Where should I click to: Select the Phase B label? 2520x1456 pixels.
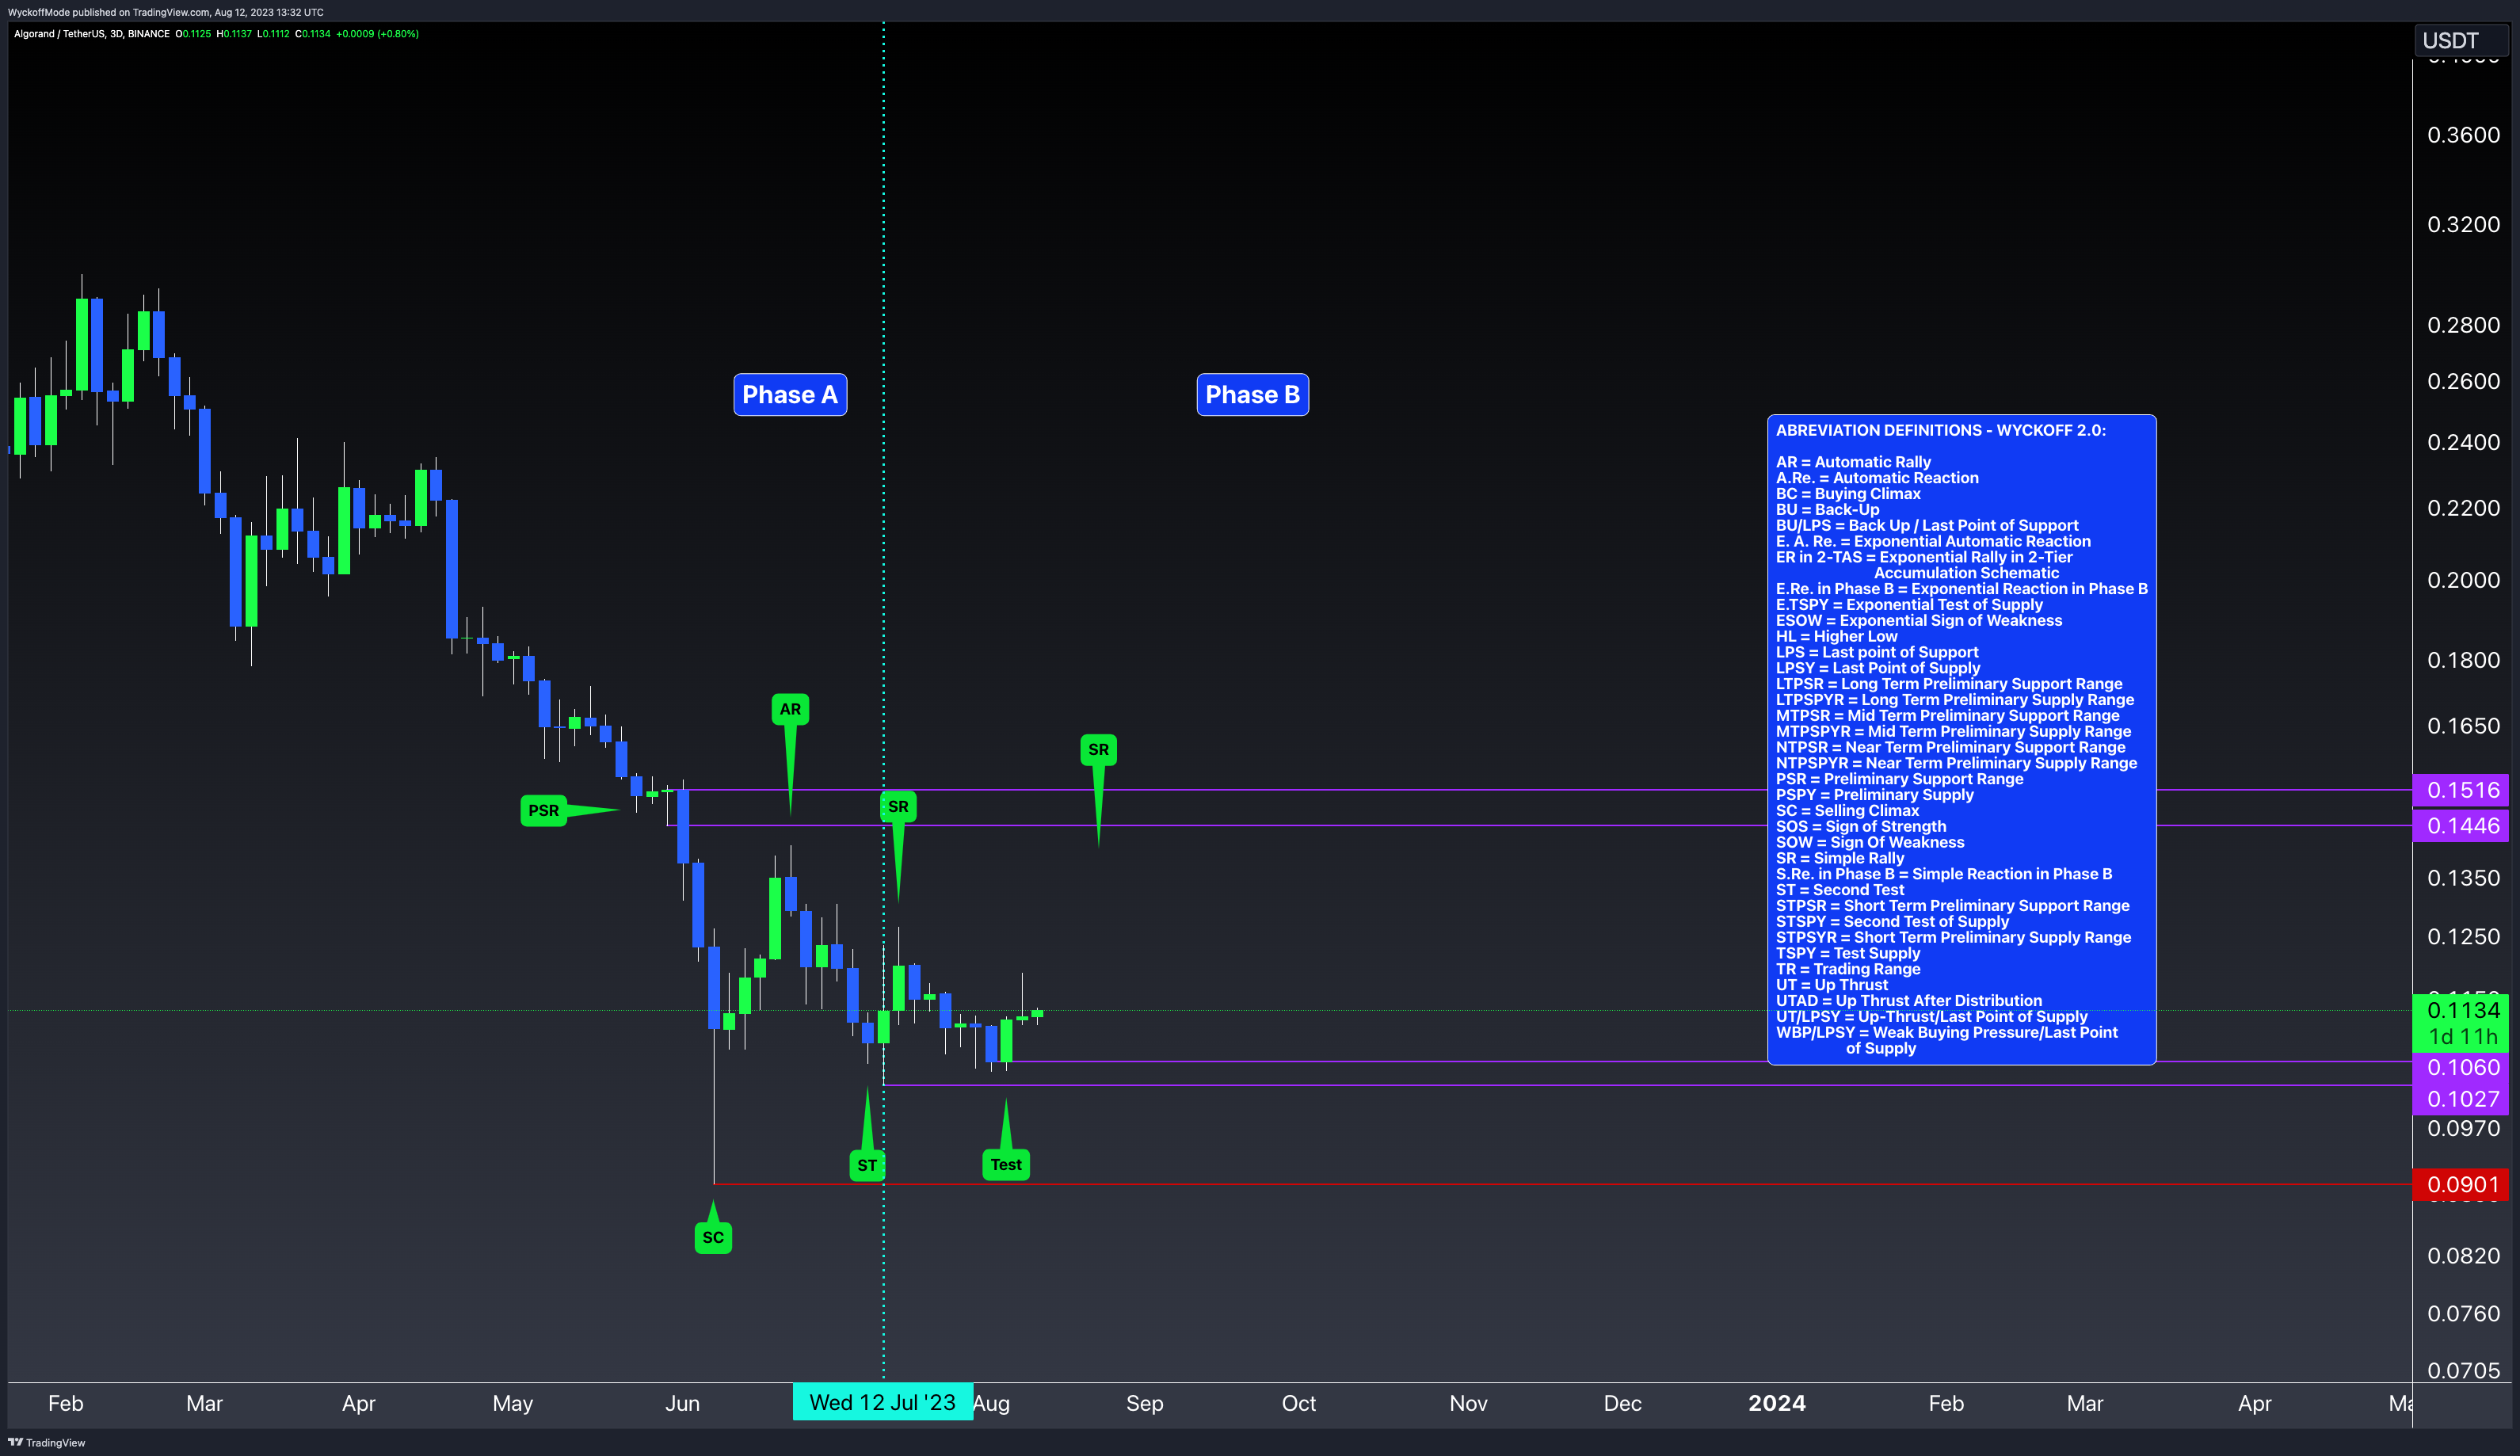point(1252,395)
